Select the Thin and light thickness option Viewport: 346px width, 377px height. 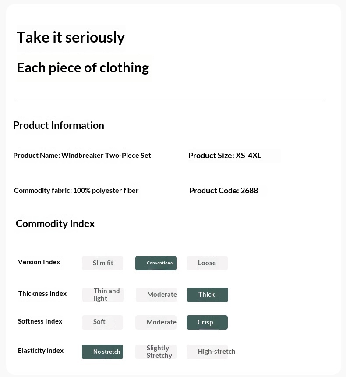[103, 295]
